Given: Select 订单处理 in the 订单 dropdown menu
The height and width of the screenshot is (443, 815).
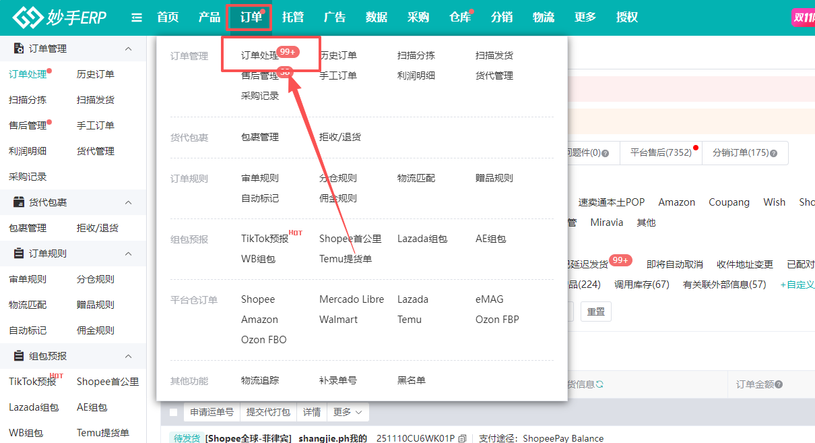Looking at the screenshot, I should coord(260,55).
